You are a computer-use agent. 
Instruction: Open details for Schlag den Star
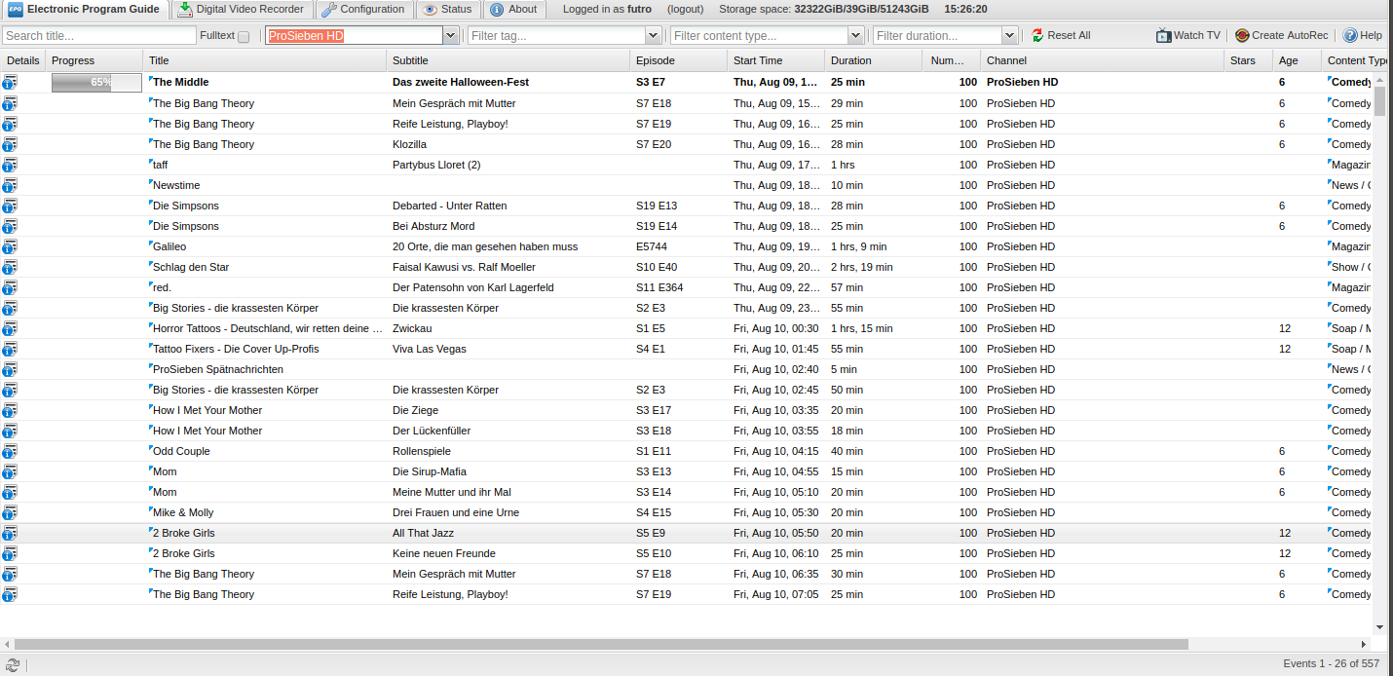pos(10,267)
